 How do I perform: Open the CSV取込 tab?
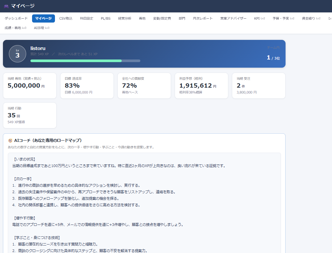point(66,18)
